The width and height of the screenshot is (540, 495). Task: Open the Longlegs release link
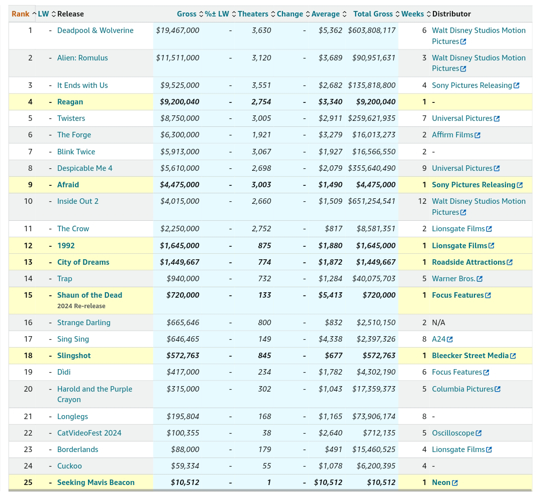click(72, 417)
